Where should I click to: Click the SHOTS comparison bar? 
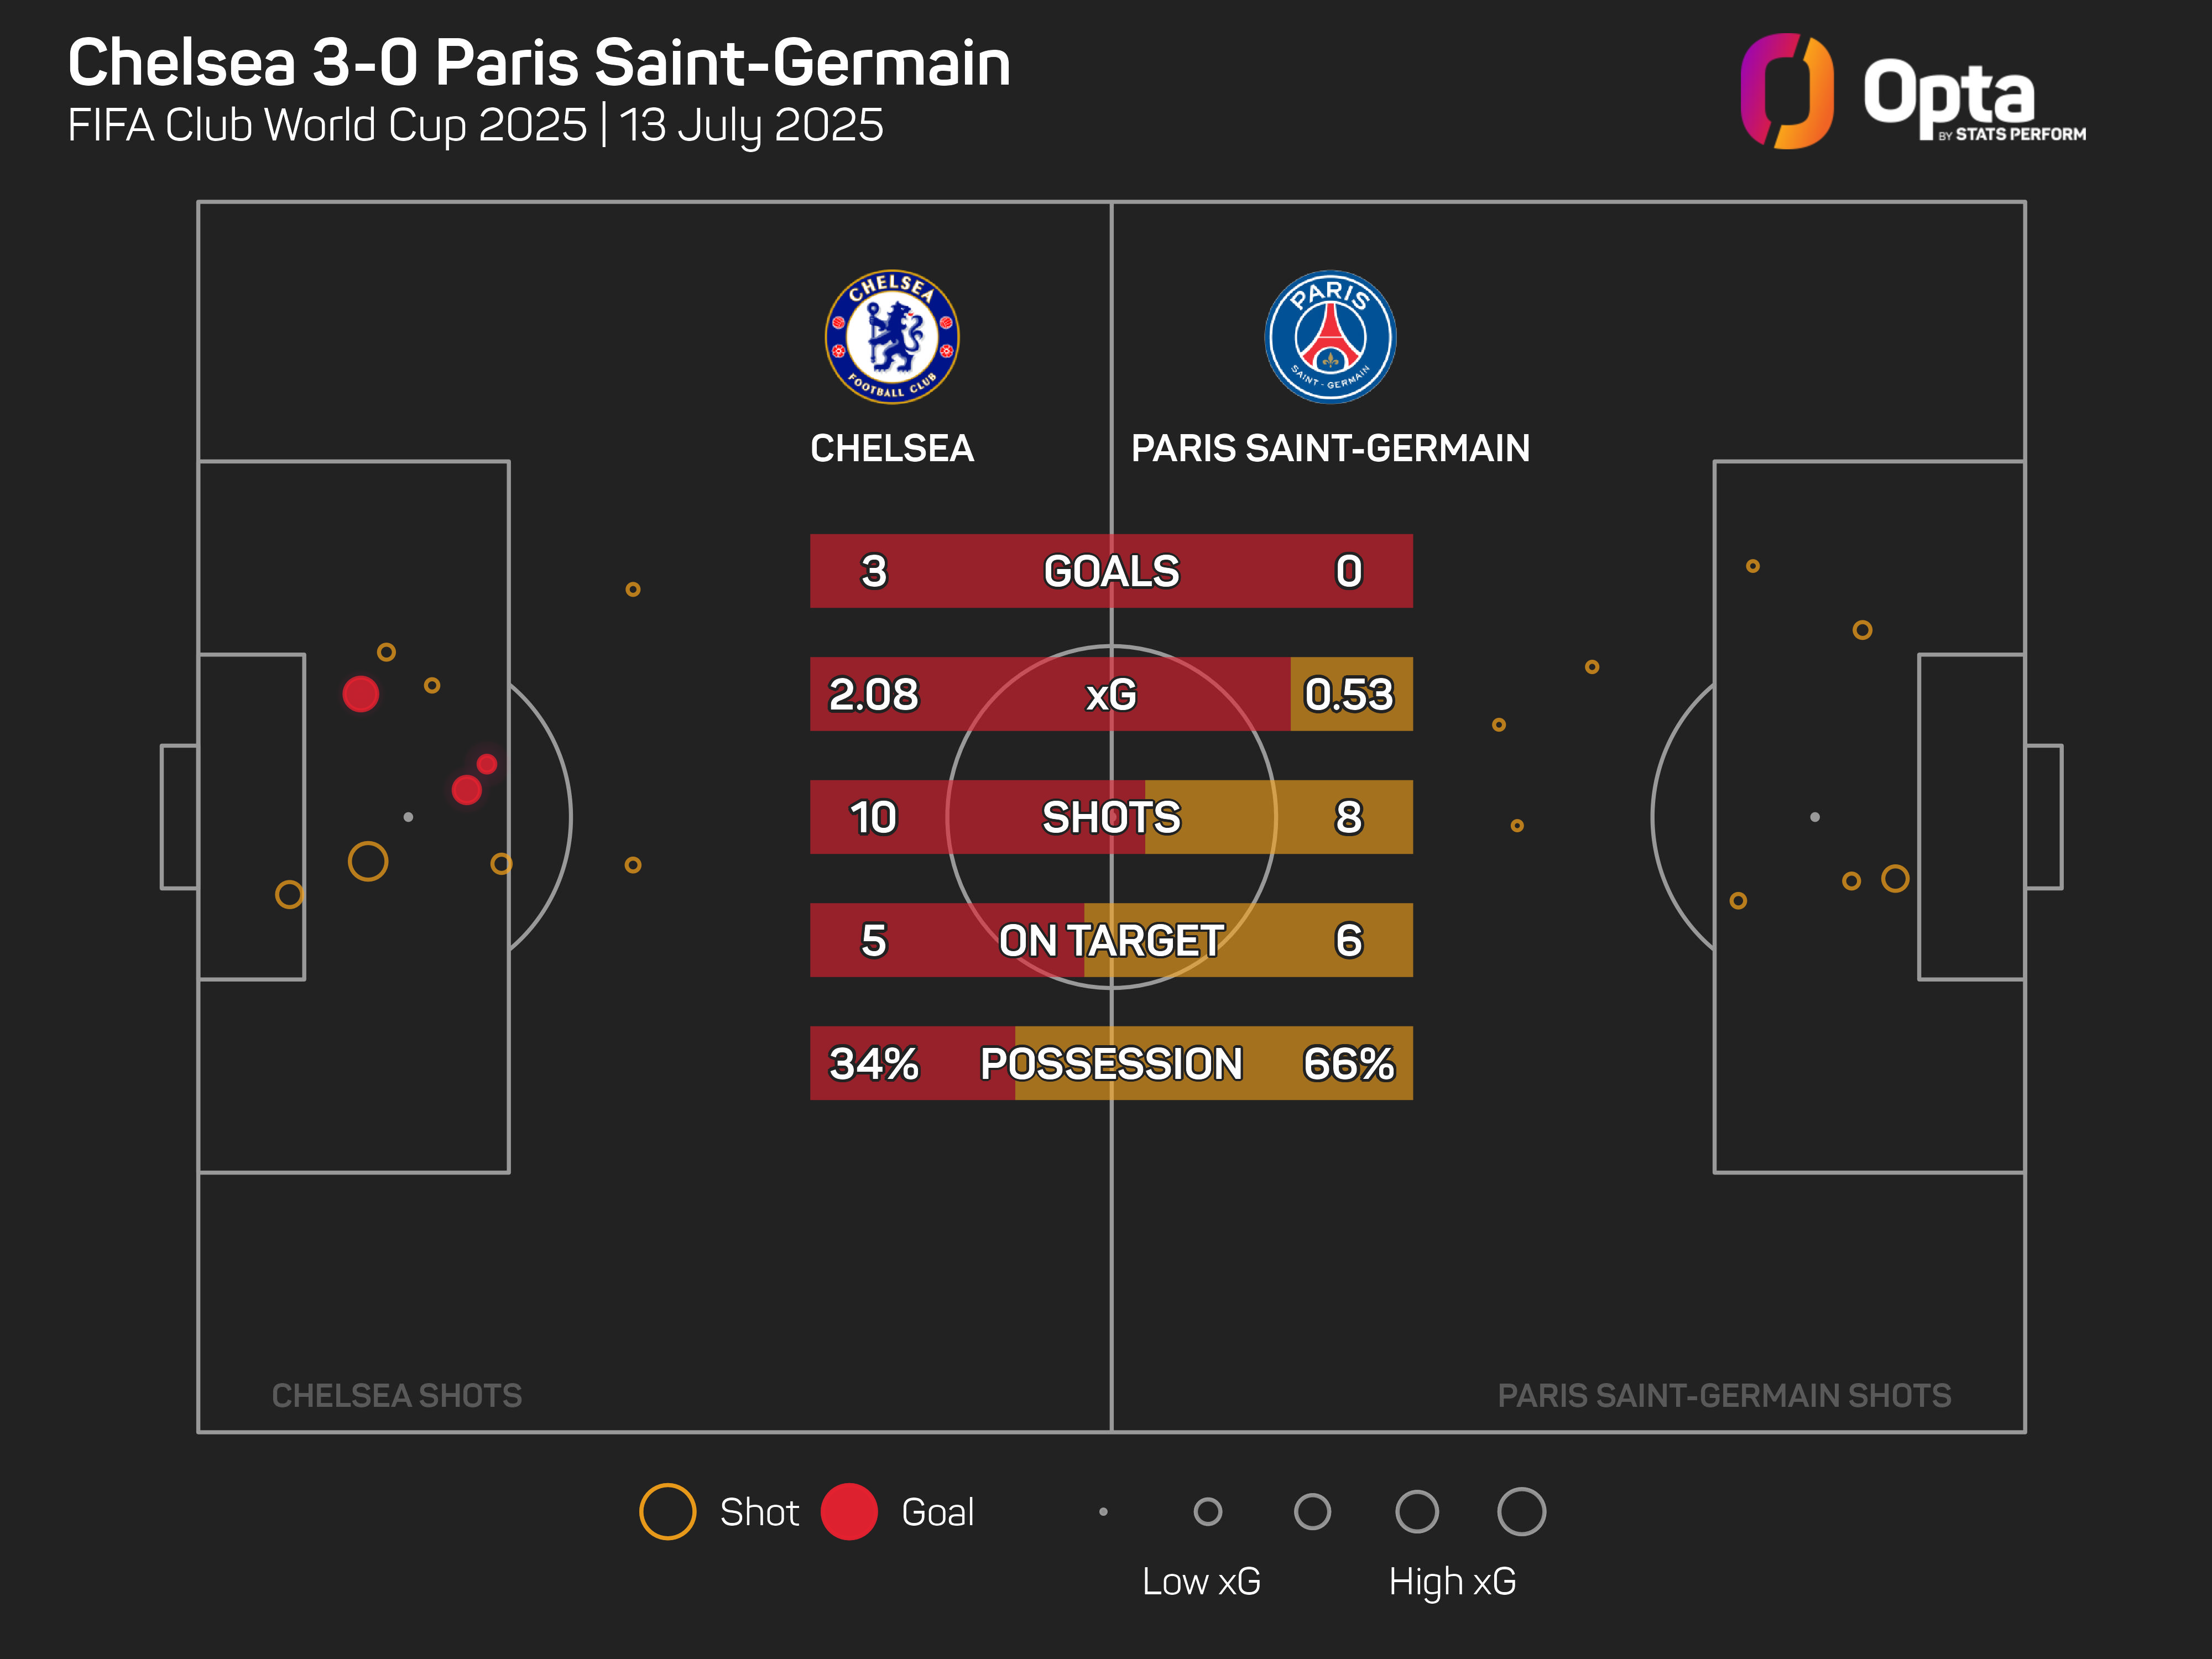[x=1111, y=817]
